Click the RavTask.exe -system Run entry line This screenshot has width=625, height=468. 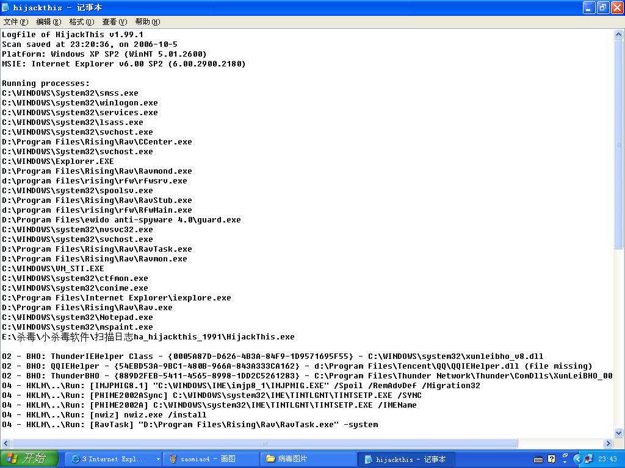190,425
